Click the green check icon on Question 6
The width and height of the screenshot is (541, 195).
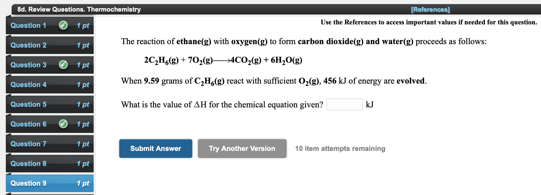click(63, 124)
